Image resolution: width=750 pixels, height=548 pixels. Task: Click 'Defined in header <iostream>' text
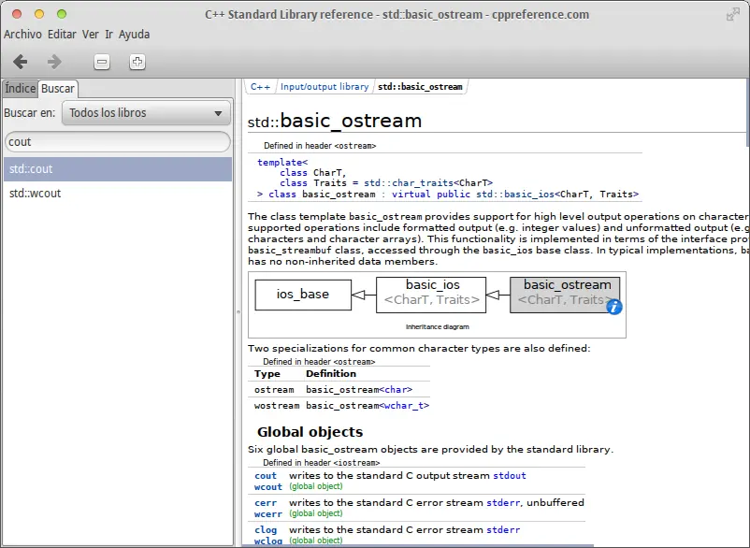pyautogui.click(x=322, y=463)
